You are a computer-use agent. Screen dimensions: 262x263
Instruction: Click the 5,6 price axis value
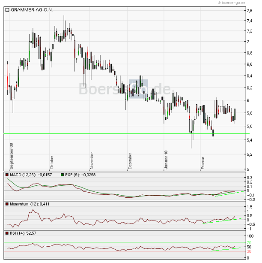point(249,126)
